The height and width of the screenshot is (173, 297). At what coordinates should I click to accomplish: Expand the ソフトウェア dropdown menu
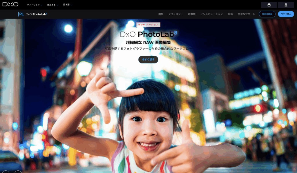pyautogui.click(x=35, y=5)
